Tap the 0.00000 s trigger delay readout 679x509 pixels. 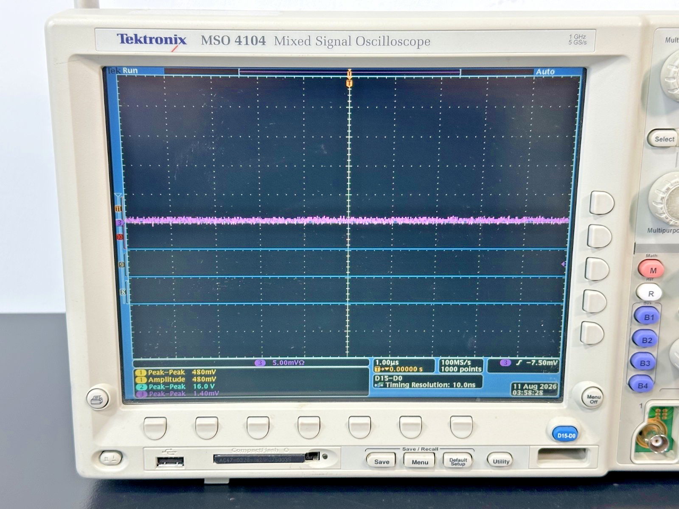pyautogui.click(x=406, y=369)
